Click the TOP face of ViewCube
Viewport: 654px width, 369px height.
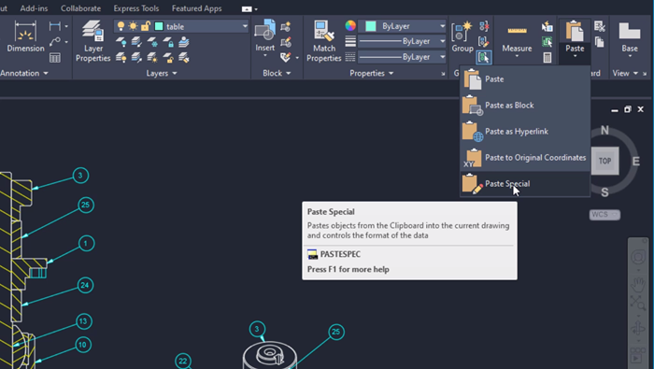tap(604, 161)
